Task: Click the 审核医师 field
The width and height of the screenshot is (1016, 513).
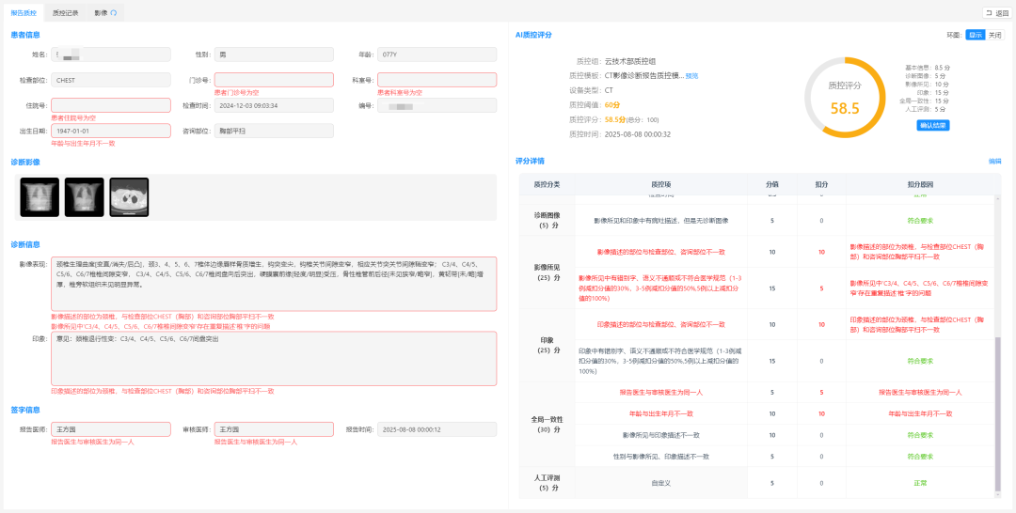Action: coord(274,429)
